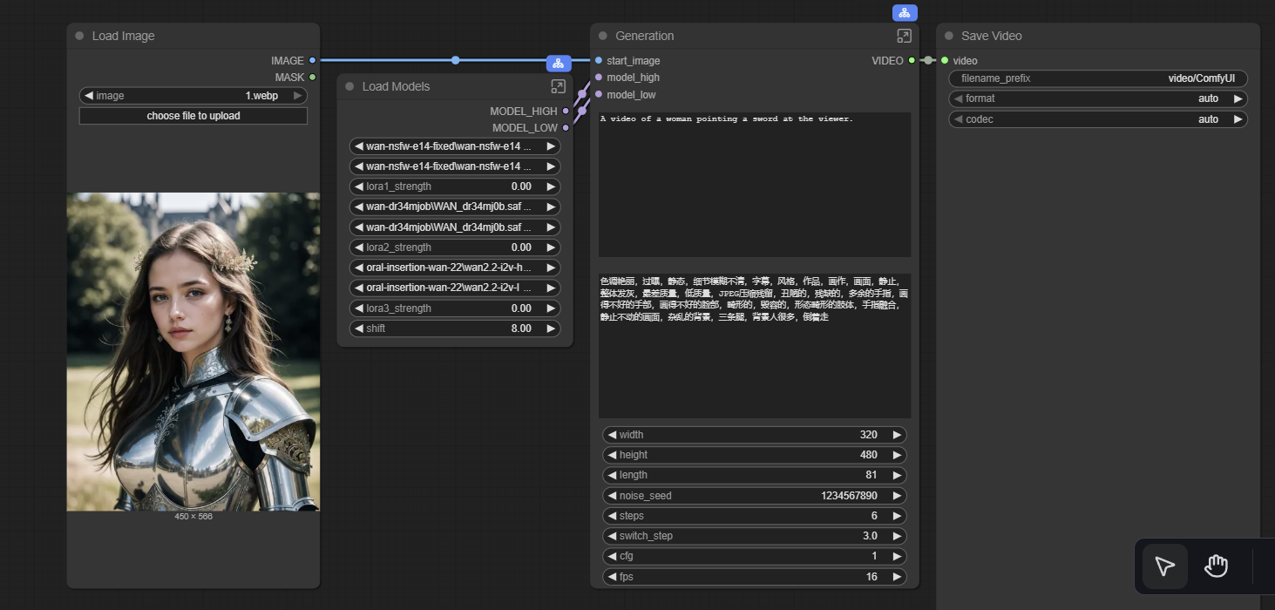Edit the filename_prefix field in Save Video
Image resolution: width=1275 pixels, height=610 pixels.
pyautogui.click(x=1098, y=78)
